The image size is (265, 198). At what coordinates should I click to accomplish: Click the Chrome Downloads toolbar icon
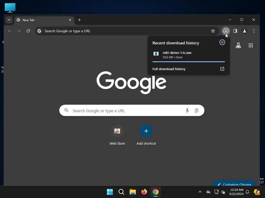coord(226,31)
